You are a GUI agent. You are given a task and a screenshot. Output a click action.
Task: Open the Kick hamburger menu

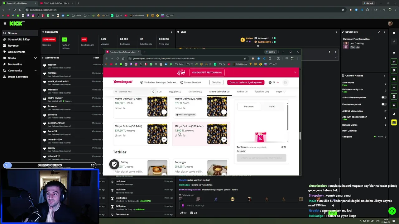pos(5,23)
